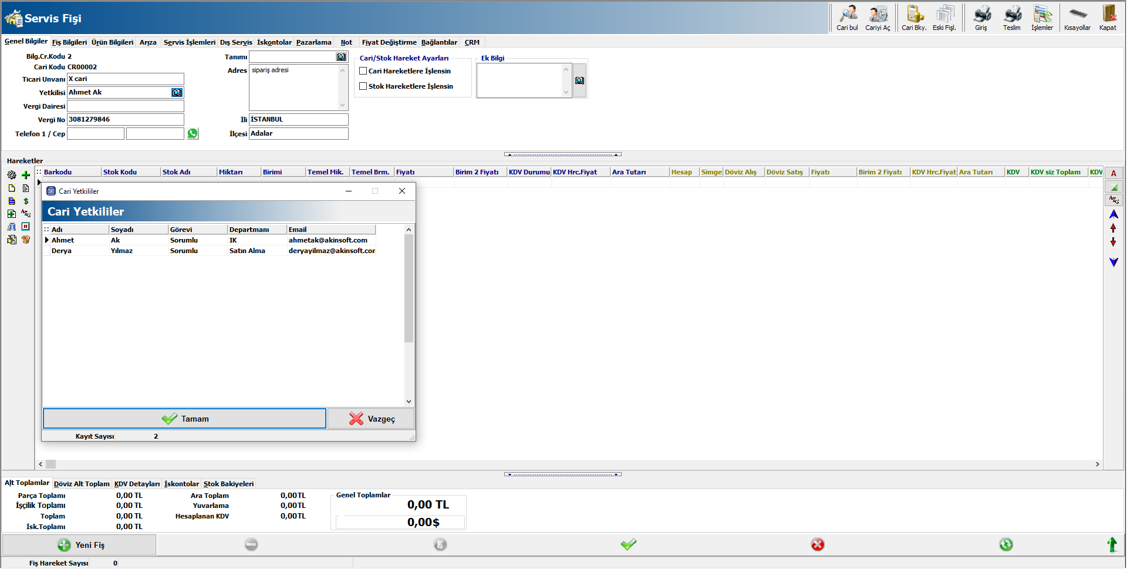The height and width of the screenshot is (569, 1127).
Task: Cancel dialog with Vazgeç button
Action: pyautogui.click(x=371, y=419)
